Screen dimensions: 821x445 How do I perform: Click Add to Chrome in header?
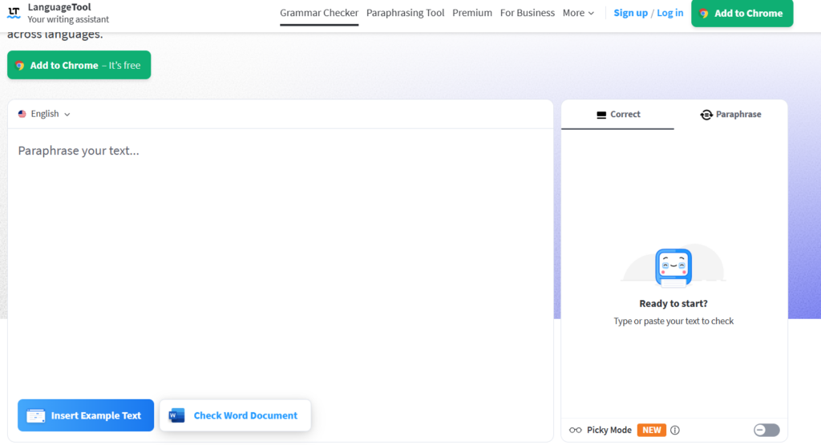click(x=742, y=13)
